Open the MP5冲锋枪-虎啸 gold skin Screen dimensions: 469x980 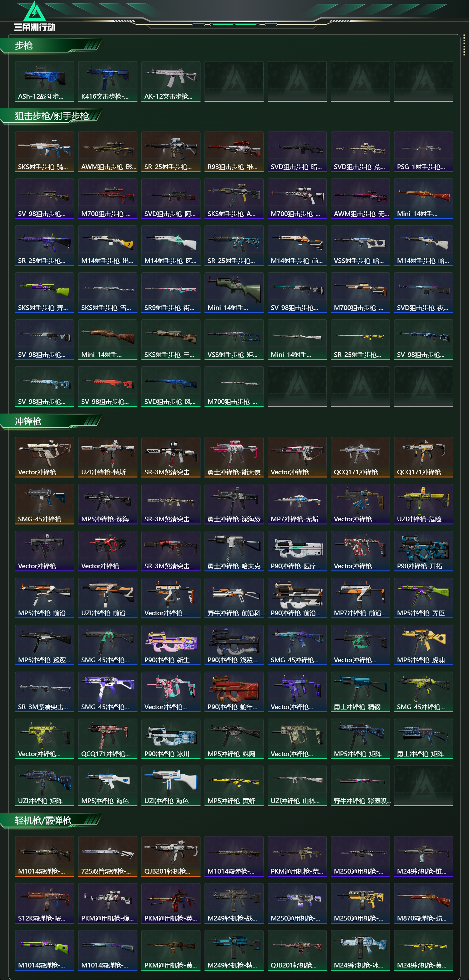pyautogui.click(x=423, y=645)
